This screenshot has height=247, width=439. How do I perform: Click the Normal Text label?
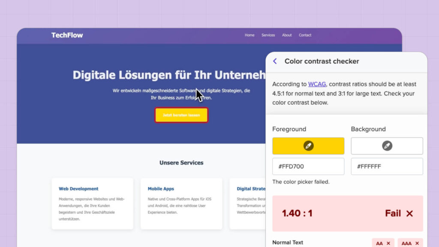click(x=288, y=243)
